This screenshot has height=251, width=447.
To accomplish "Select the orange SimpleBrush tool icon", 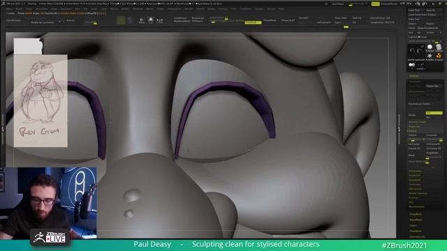I will pyautogui.click(x=439, y=56).
